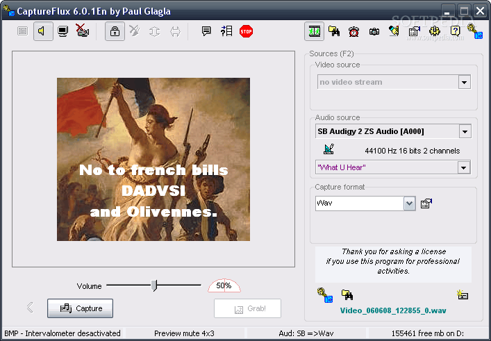491x341 pixels.
Task: Open the "What U Hear" input dropdown
Action: click(x=464, y=167)
